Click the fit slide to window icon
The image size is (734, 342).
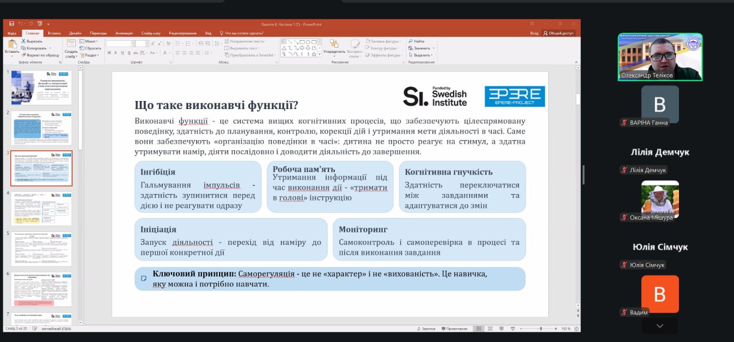coord(576,329)
